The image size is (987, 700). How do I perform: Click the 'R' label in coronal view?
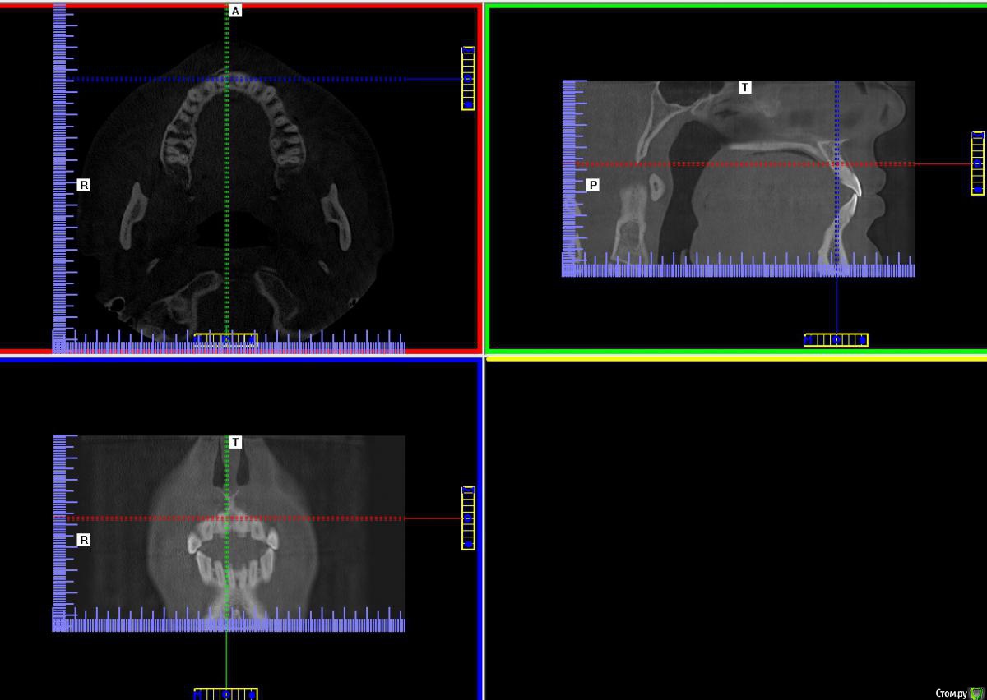pyautogui.click(x=83, y=541)
